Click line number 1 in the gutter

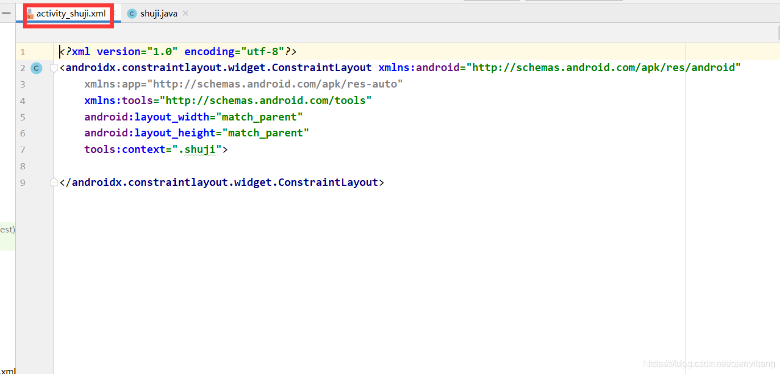tap(22, 52)
